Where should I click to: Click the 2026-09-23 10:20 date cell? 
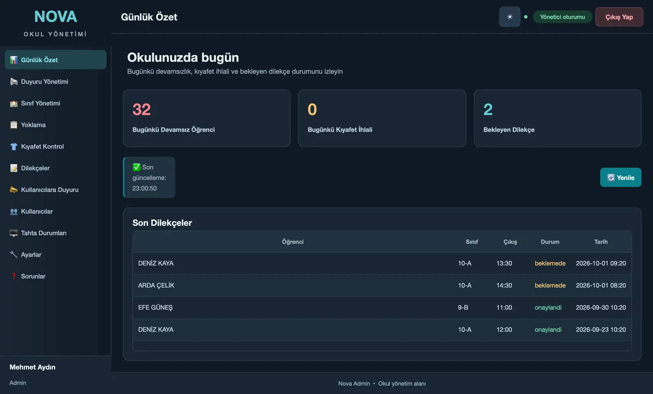pyautogui.click(x=601, y=329)
